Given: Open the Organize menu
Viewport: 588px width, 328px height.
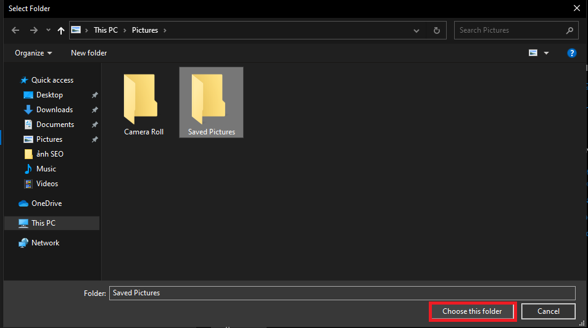Looking at the screenshot, I should click(x=33, y=53).
